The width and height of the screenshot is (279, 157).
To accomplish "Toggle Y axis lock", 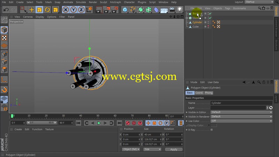I will click(x=74, y=9).
